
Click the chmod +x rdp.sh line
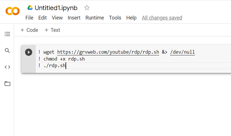coord(64,59)
